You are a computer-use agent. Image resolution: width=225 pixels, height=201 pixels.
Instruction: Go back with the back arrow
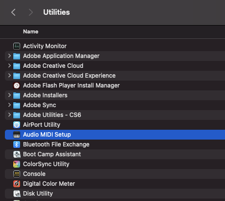[x=13, y=12]
